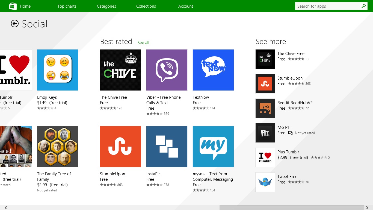Viewport: 373px width, 210px height.
Task: Open Collections menu
Action: pyautogui.click(x=146, y=6)
